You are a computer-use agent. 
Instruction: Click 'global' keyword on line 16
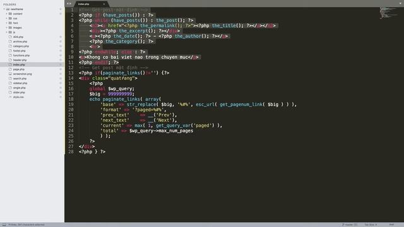(97, 88)
